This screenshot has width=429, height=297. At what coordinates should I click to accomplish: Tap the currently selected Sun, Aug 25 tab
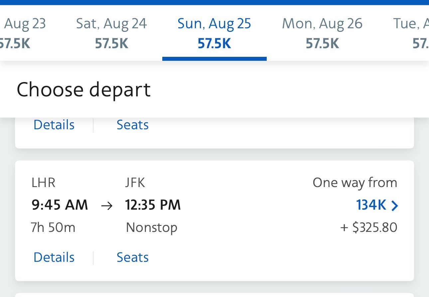(x=214, y=33)
